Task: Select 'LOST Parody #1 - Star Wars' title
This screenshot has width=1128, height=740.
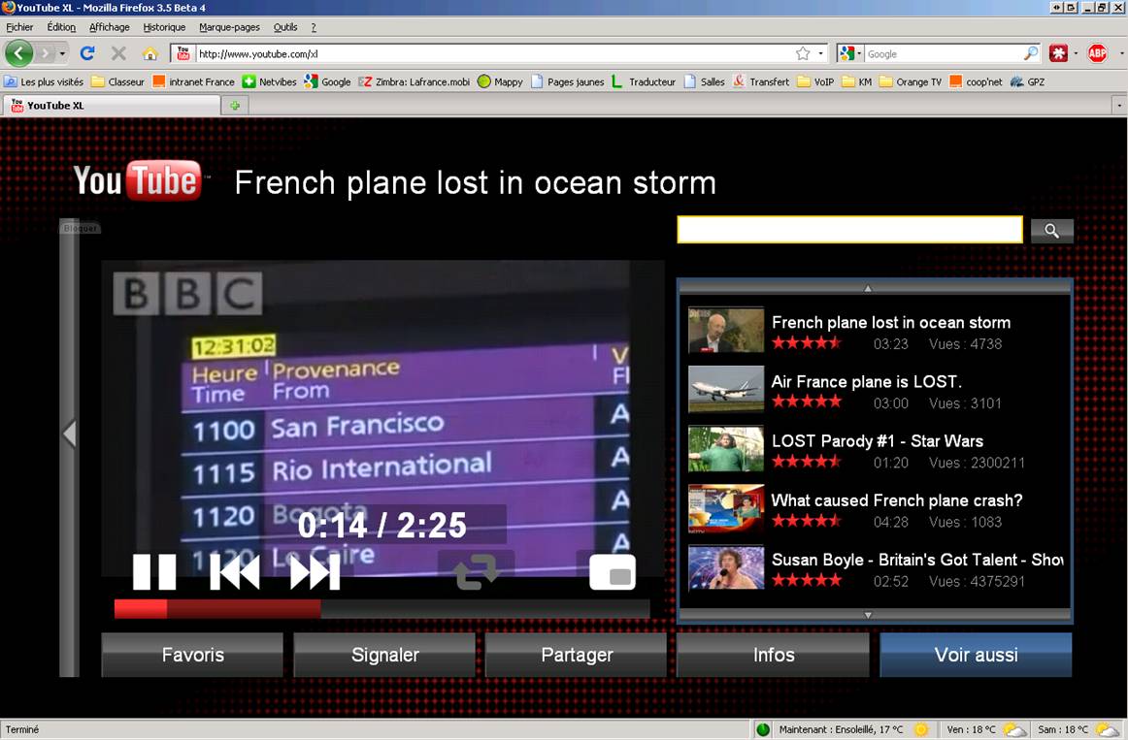Action: click(878, 440)
